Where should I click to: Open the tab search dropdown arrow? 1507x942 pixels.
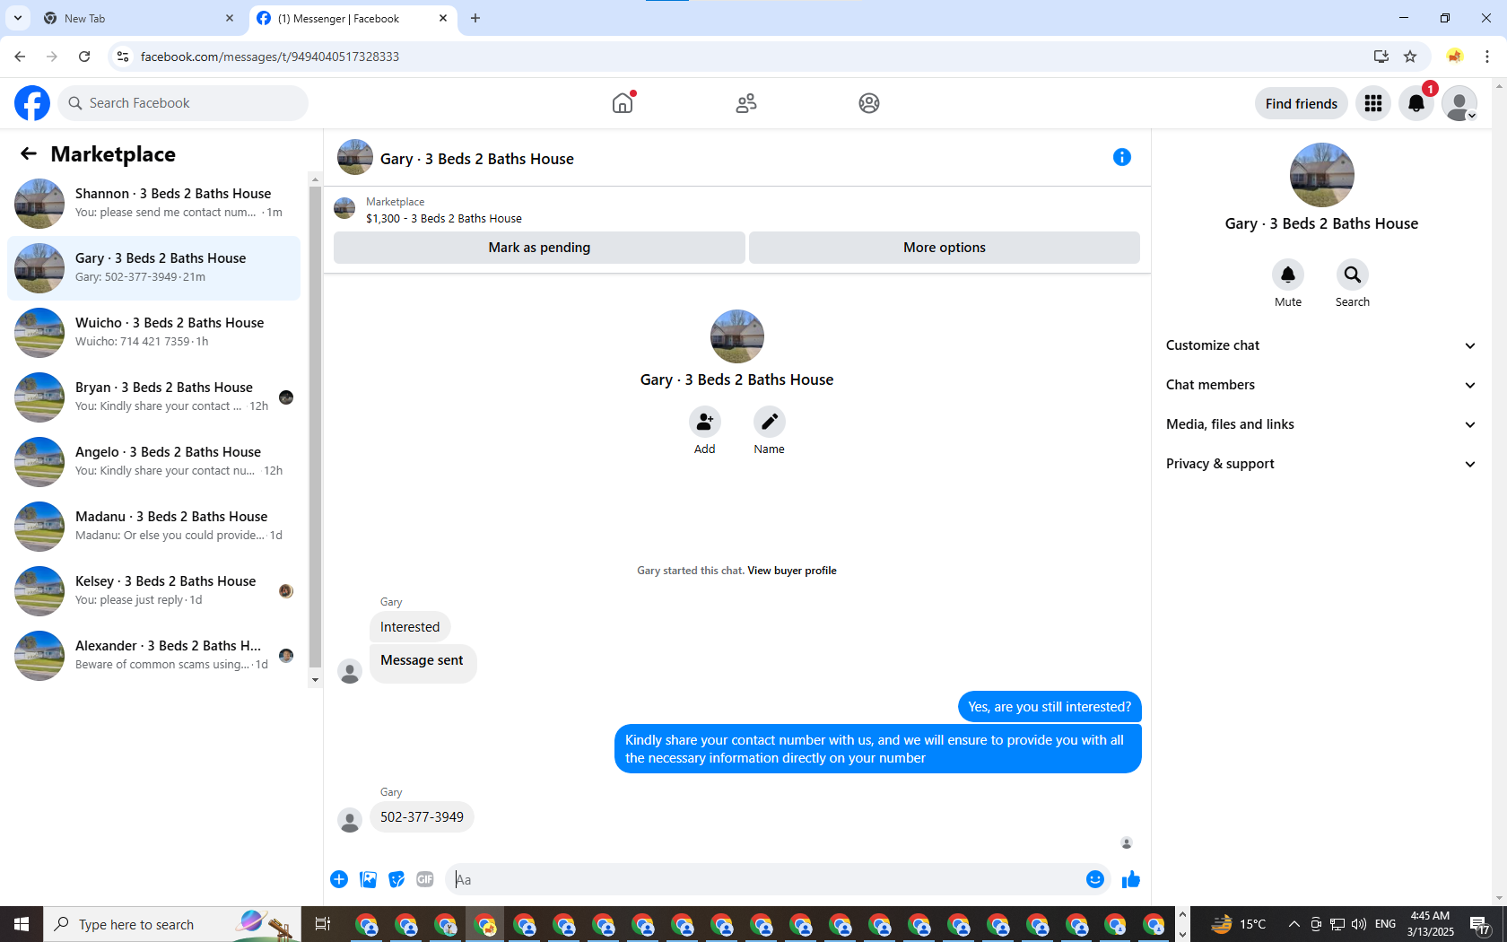pyautogui.click(x=17, y=18)
